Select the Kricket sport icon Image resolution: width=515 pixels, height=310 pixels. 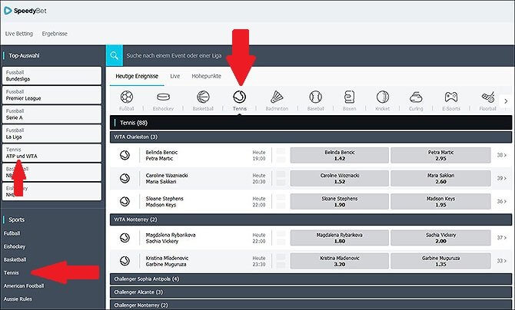[383, 97]
